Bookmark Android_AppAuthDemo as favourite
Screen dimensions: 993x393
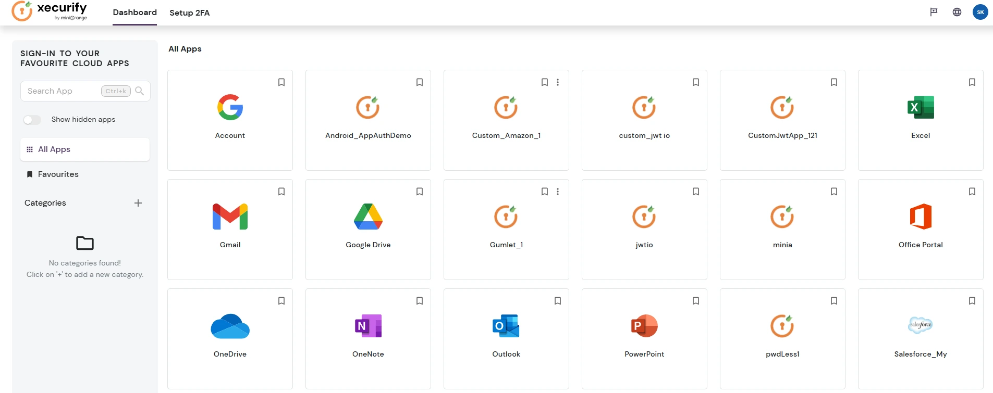click(x=420, y=82)
